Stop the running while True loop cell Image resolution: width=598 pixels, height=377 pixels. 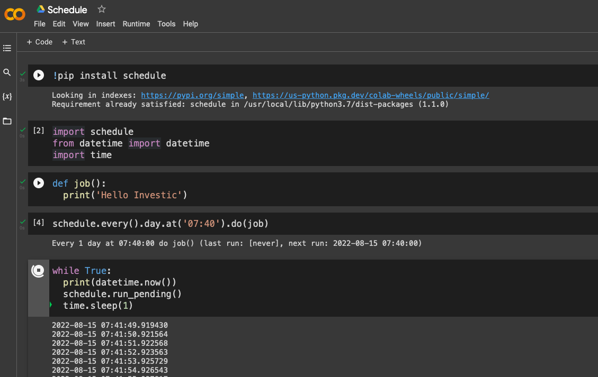click(x=38, y=270)
